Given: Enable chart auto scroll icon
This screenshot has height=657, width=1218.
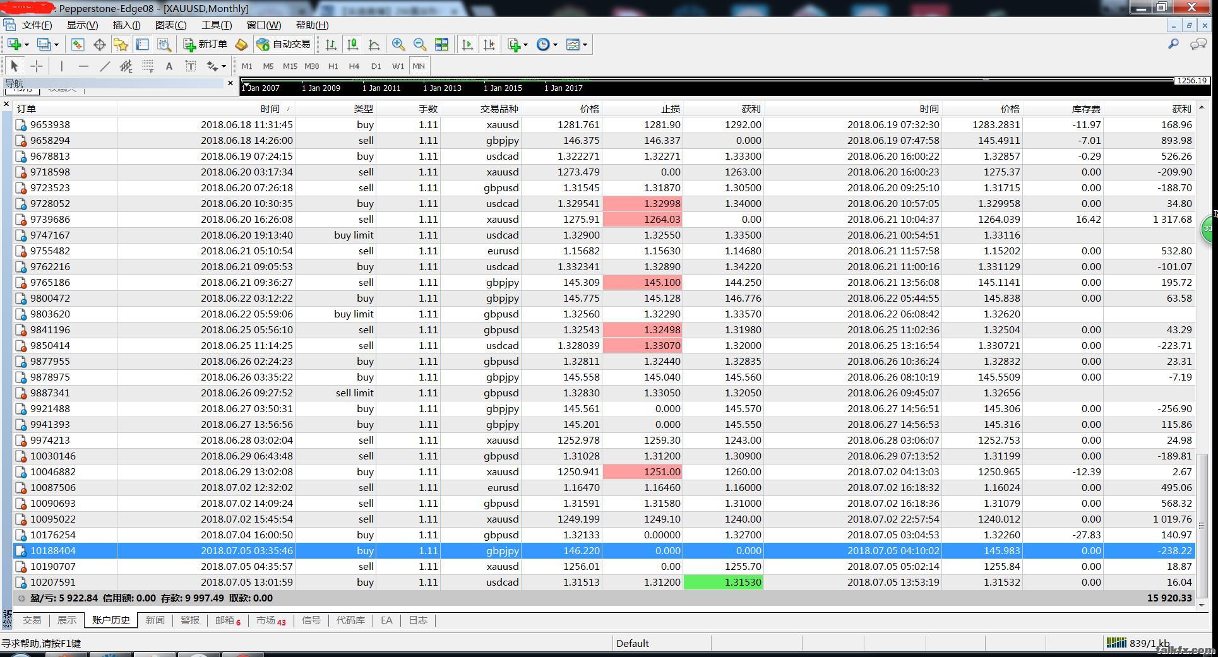Looking at the screenshot, I should [467, 44].
